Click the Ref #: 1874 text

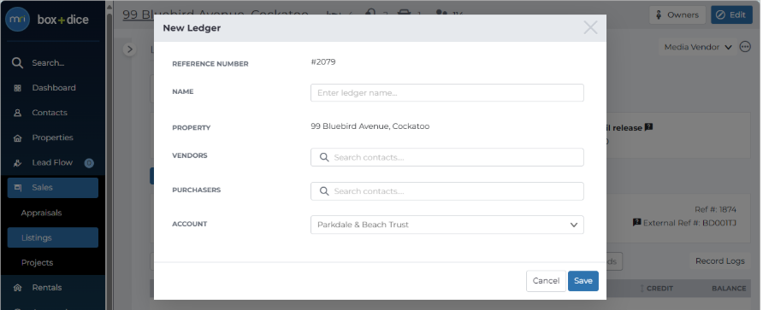coord(715,210)
